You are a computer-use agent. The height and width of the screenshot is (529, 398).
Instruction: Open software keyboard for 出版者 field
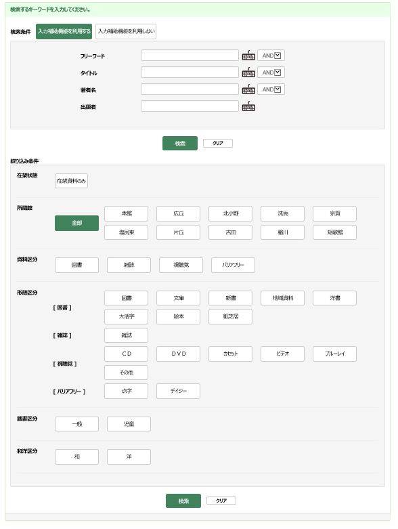[248, 106]
